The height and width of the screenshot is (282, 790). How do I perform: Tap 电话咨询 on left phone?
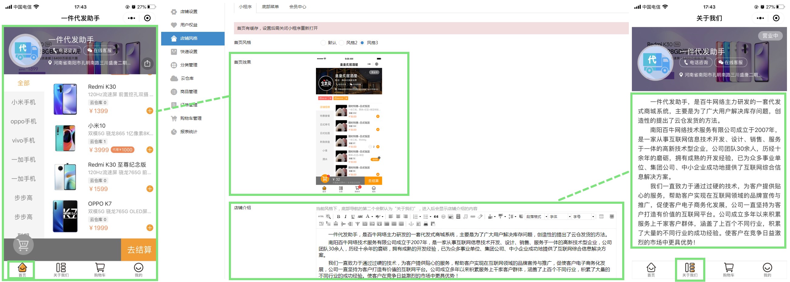tap(65, 50)
